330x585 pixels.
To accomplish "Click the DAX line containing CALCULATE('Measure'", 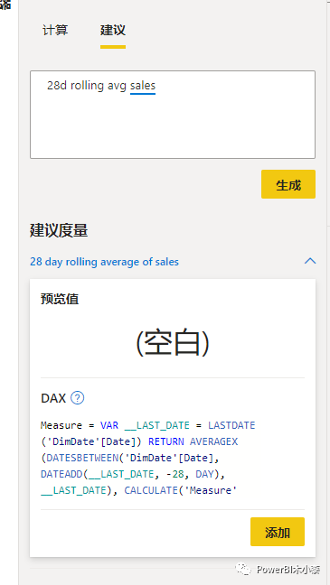I will (139, 490).
